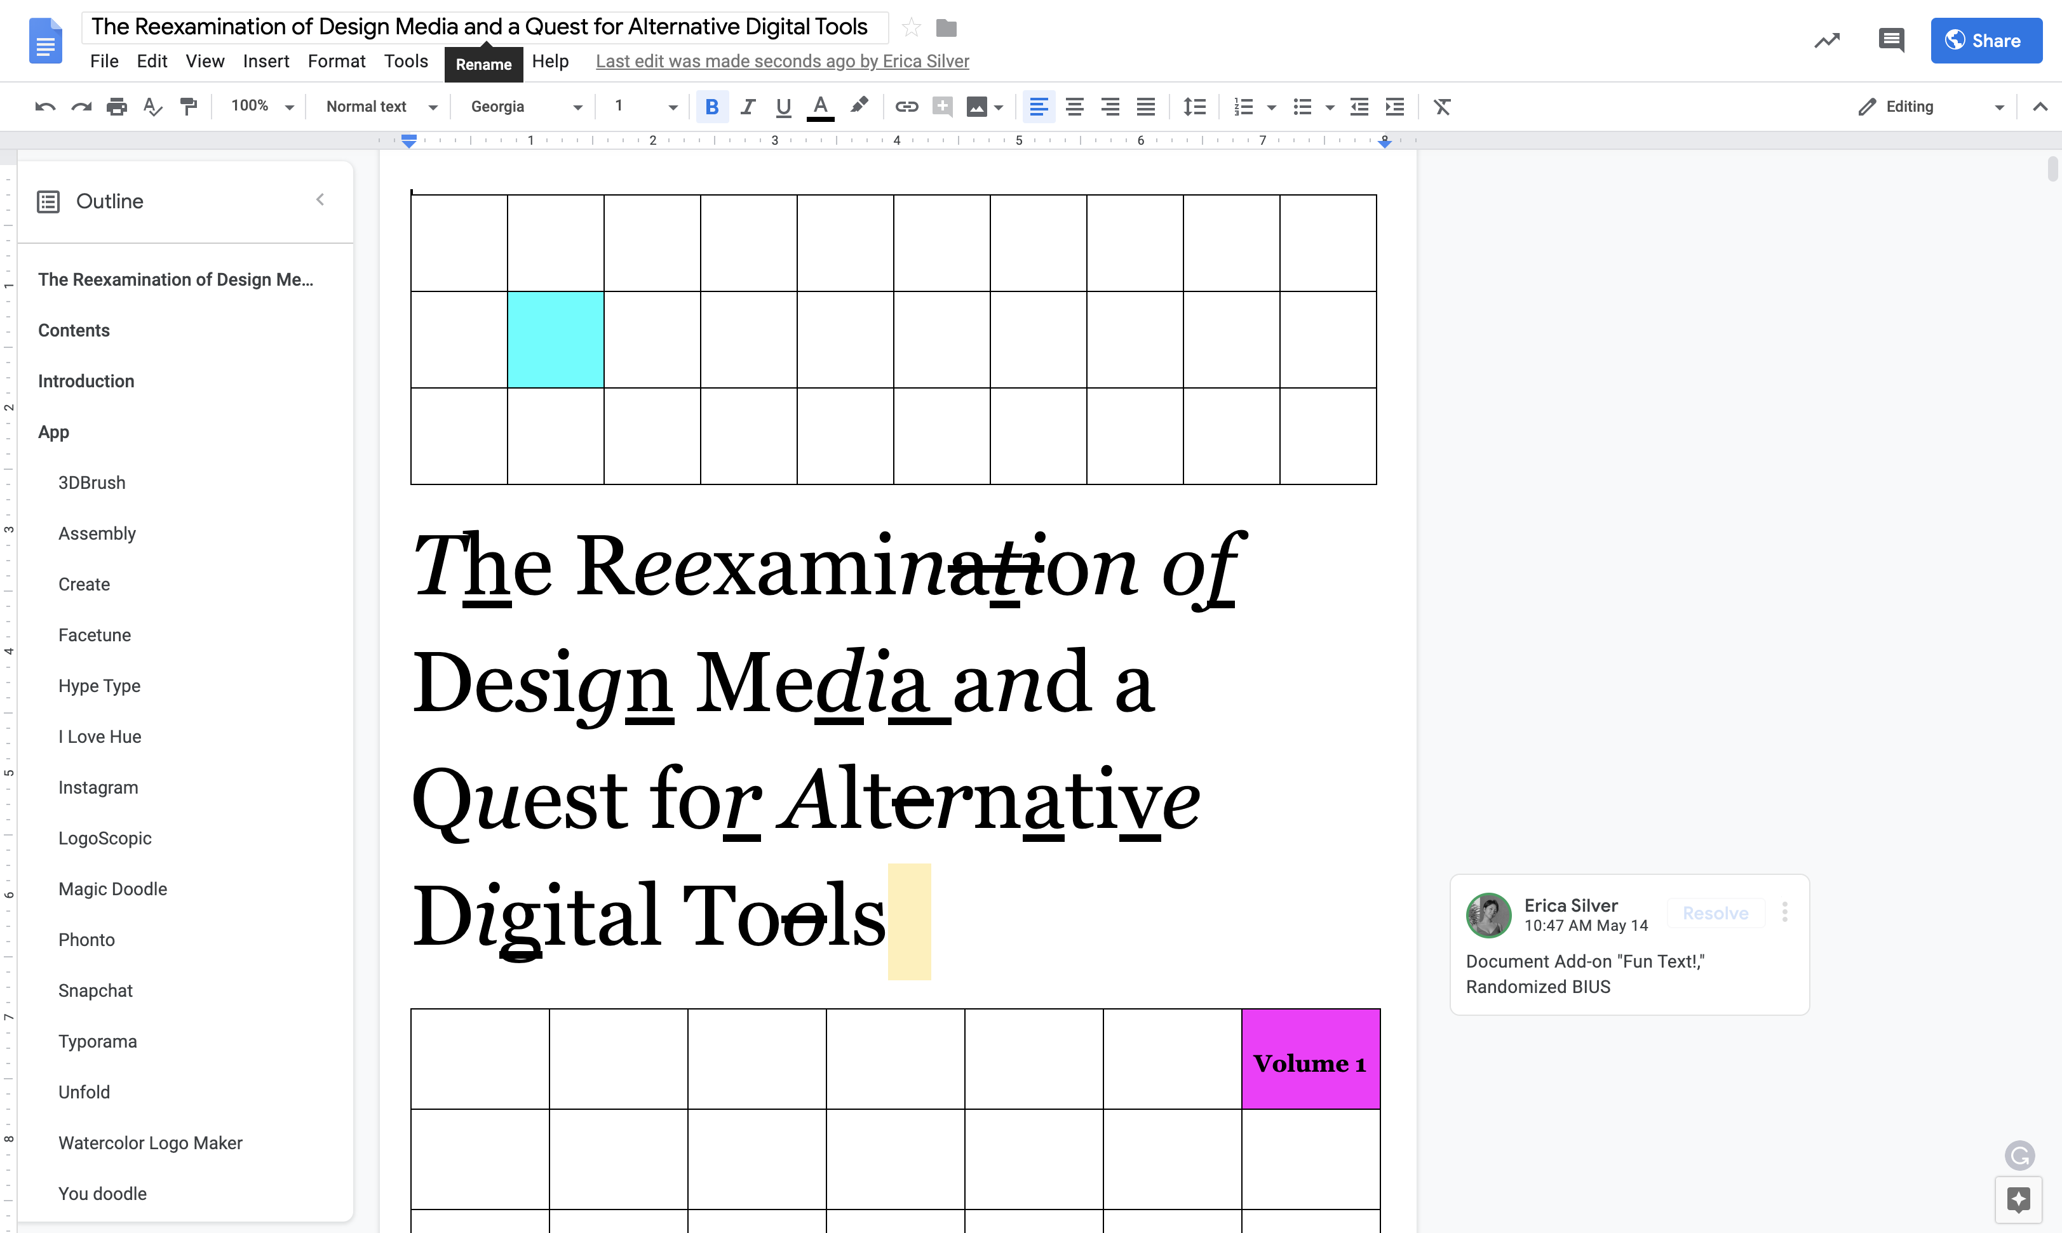Click the vertical scrollbar thumb
The height and width of the screenshot is (1233, 2062).
(2053, 169)
